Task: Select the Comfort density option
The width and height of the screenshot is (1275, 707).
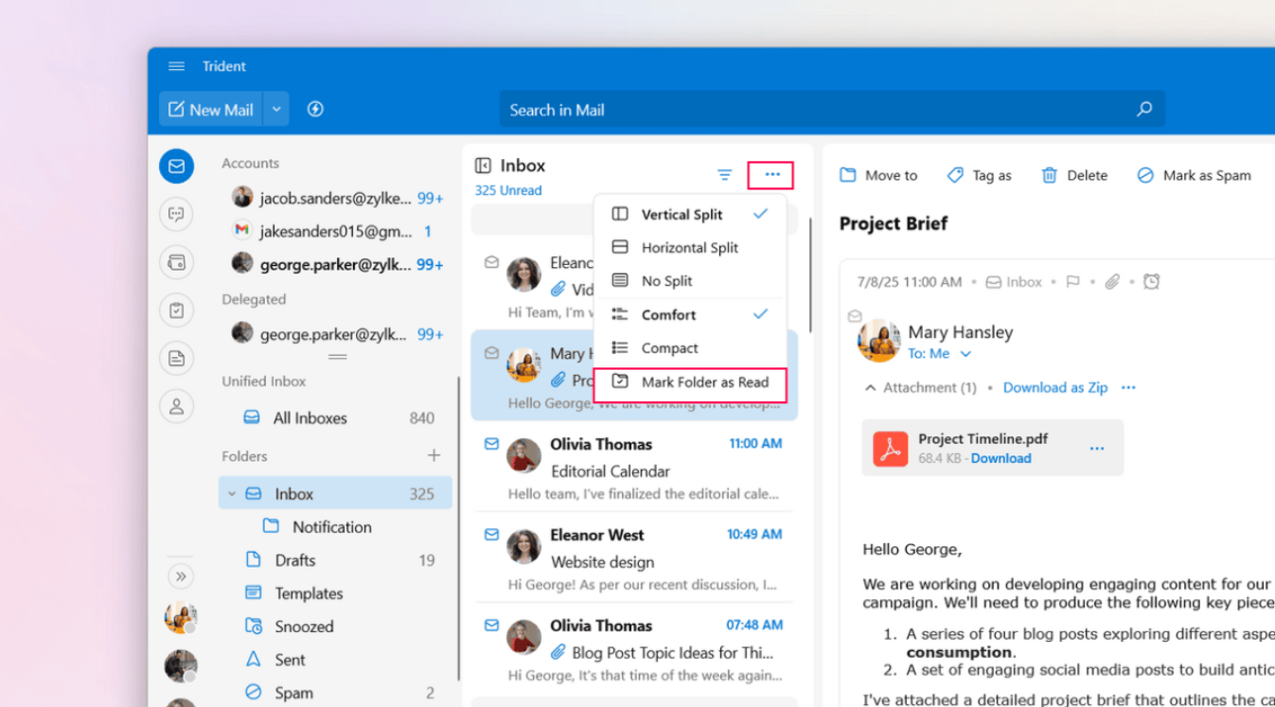Action: pyautogui.click(x=690, y=314)
